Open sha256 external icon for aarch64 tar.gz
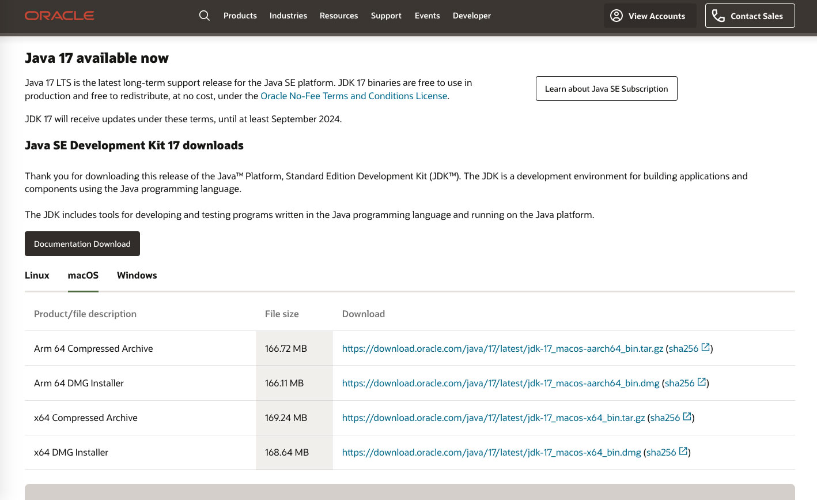Screen dimensions: 817x500 click(x=705, y=348)
